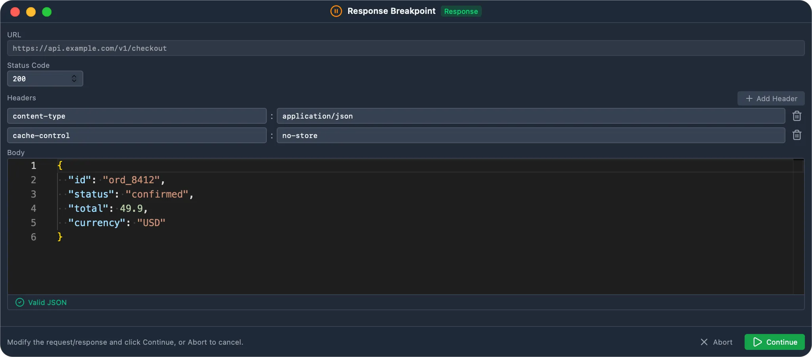Edit the no-store header value field
Image resolution: width=812 pixels, height=357 pixels.
531,135
